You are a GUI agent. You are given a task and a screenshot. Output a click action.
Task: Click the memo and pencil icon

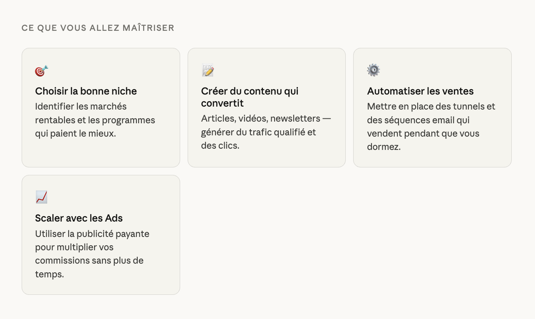click(x=208, y=70)
